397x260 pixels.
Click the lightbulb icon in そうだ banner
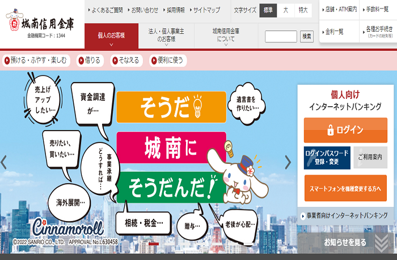click(x=197, y=106)
